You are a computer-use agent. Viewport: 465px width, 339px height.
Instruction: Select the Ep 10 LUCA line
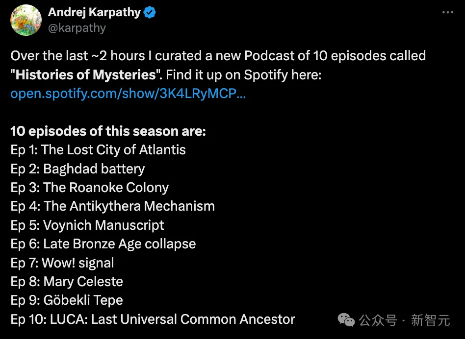tap(153, 319)
